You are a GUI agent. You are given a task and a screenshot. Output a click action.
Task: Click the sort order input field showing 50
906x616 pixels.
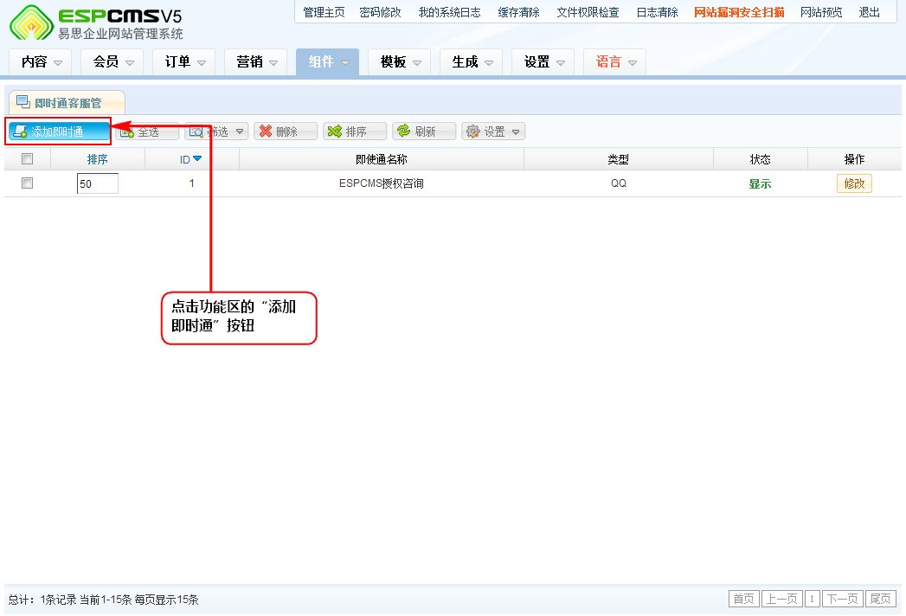tap(97, 183)
